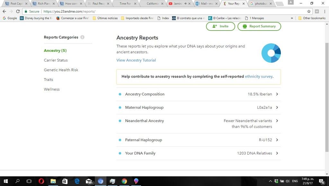
Task: Mute the audio on the Jamiro YouTube tab
Action: (185, 4)
